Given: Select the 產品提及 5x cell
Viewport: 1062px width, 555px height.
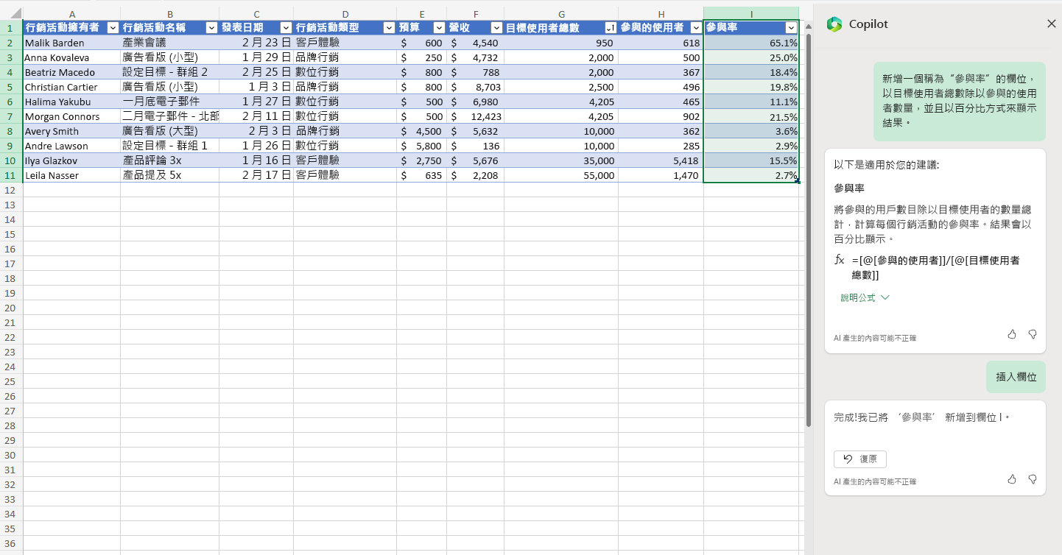Looking at the screenshot, I should (x=169, y=175).
